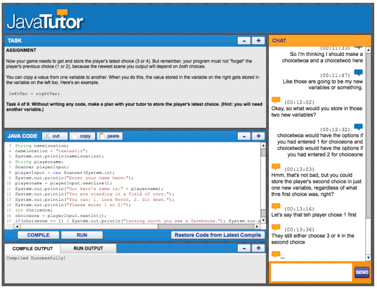
Task: Click tutor bubble icon at 00:13:36
Action: pyautogui.click(x=276, y=227)
